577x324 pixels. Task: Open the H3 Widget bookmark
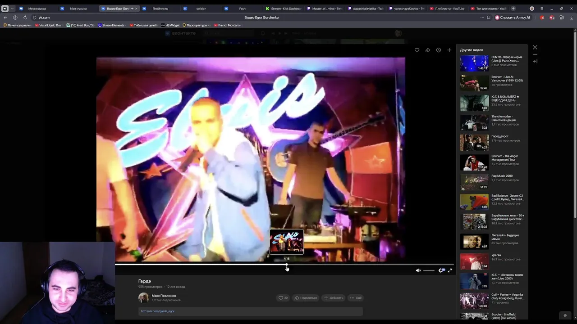[170, 25]
